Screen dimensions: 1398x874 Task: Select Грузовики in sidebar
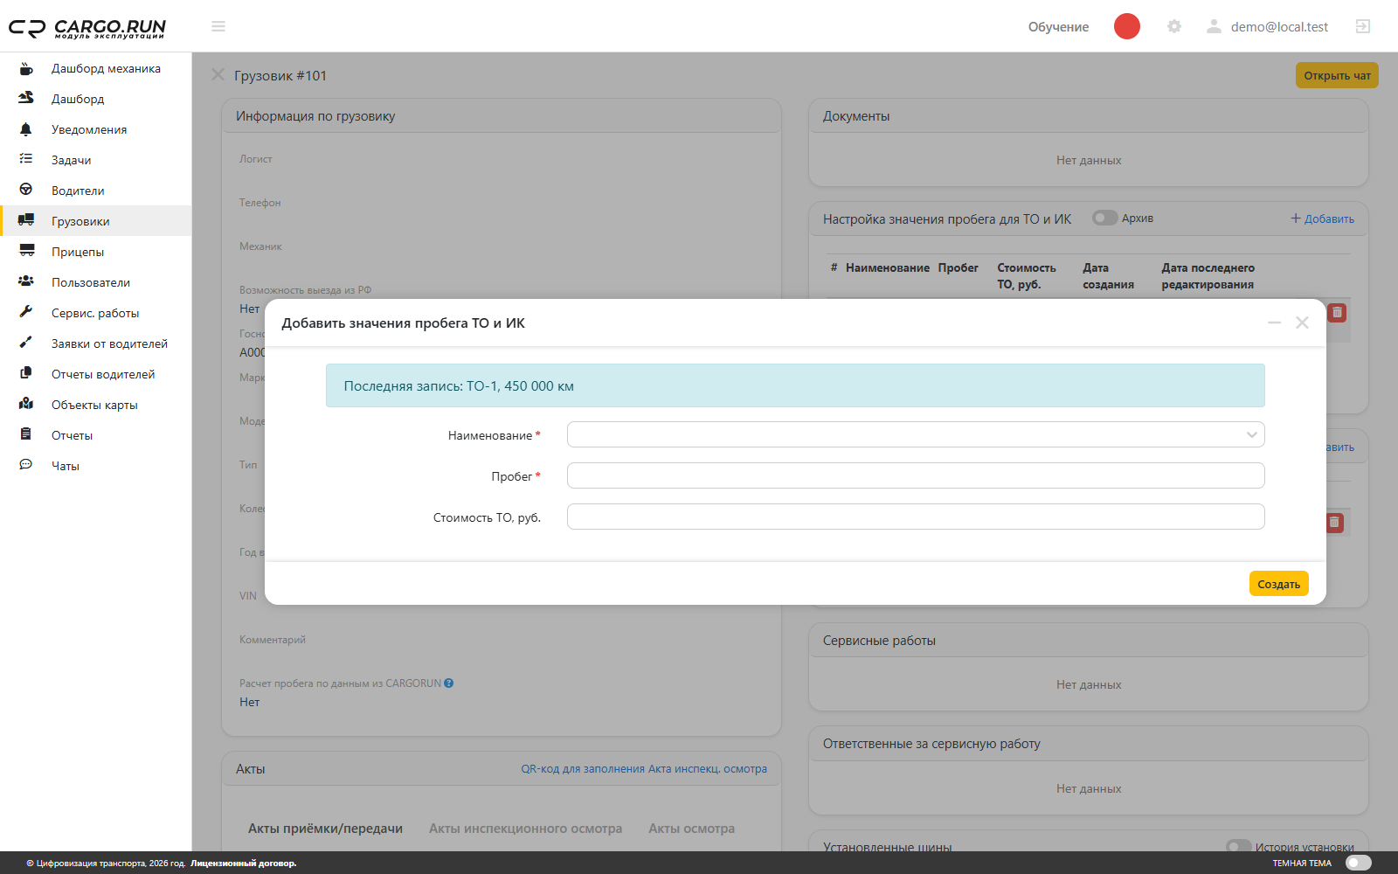96,221
